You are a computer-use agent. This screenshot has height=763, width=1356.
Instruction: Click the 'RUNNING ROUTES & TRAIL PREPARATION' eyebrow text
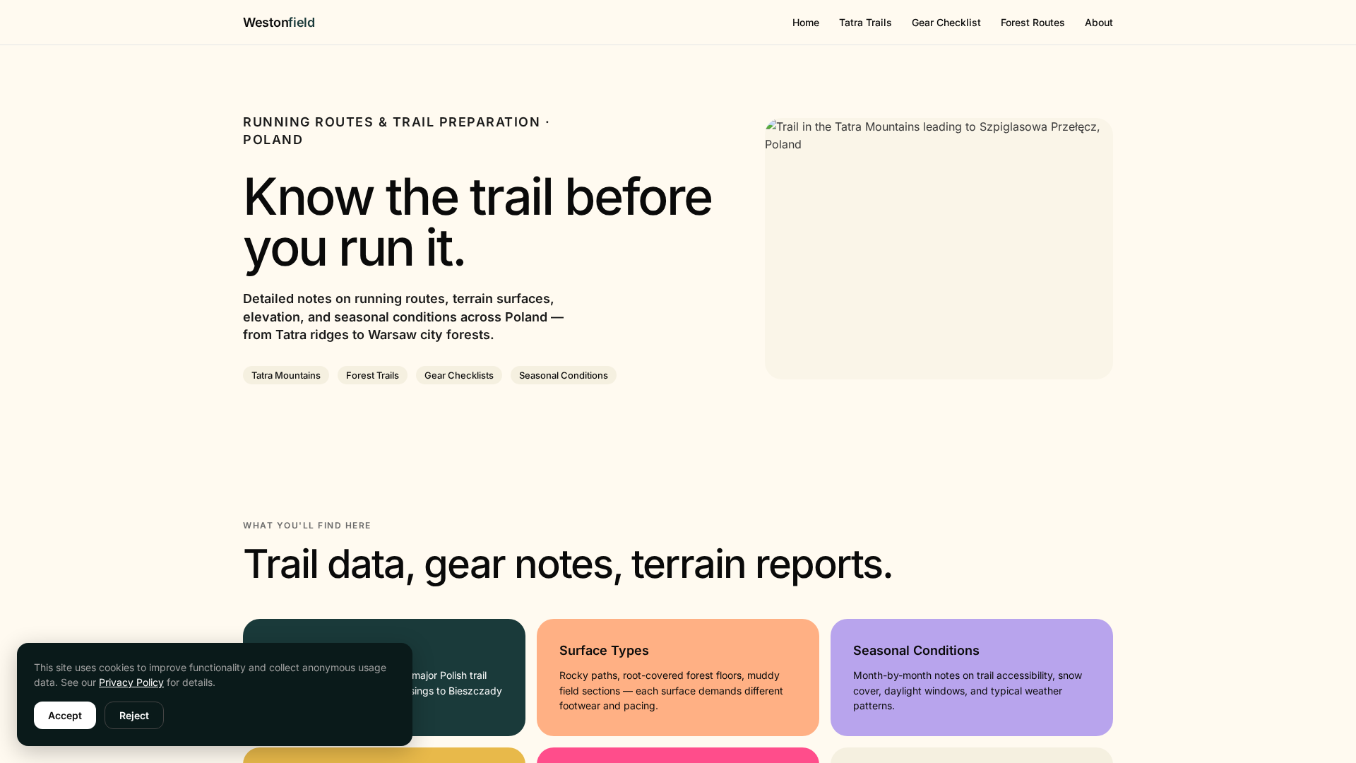[396, 131]
